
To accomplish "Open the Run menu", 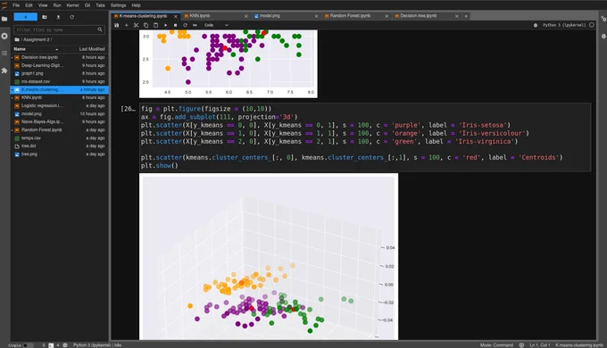I will [x=57, y=5].
